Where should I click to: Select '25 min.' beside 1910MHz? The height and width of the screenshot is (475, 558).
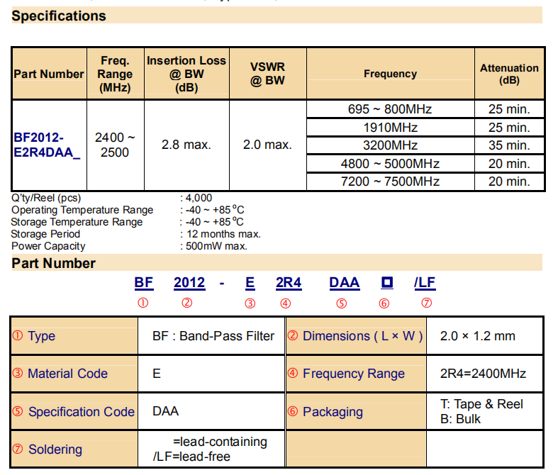tap(509, 128)
